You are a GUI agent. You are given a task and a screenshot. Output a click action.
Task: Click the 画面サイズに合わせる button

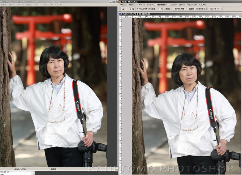coord(197,9)
